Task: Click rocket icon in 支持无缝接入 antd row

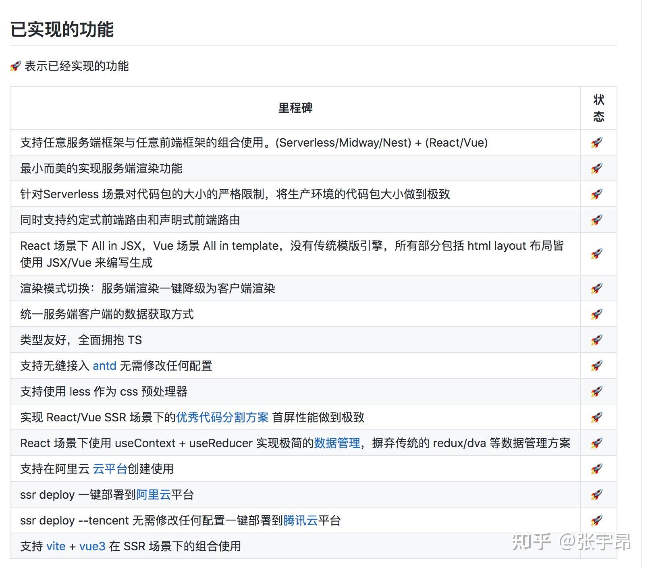Action: coord(597,366)
